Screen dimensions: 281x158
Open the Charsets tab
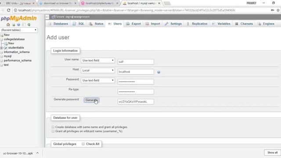(244, 24)
